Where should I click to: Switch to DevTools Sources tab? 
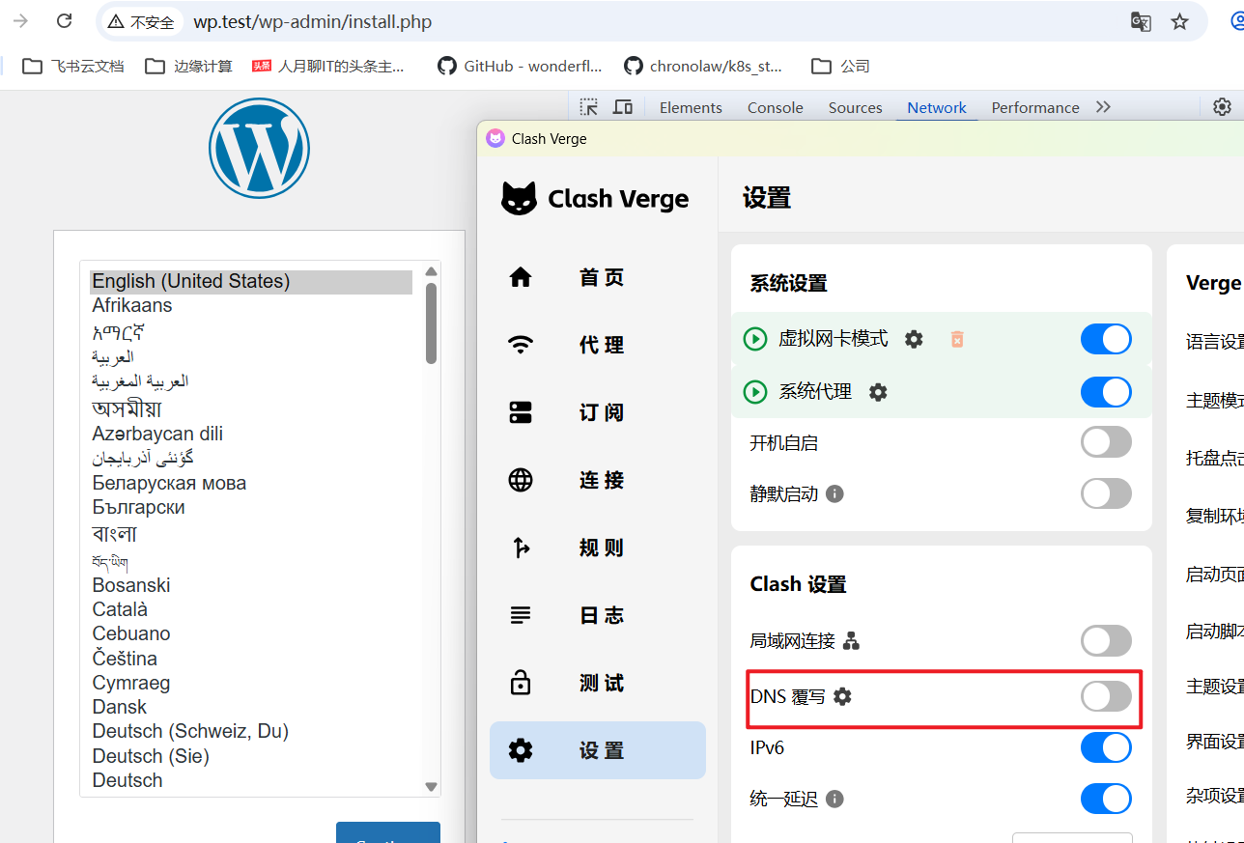tap(856, 107)
